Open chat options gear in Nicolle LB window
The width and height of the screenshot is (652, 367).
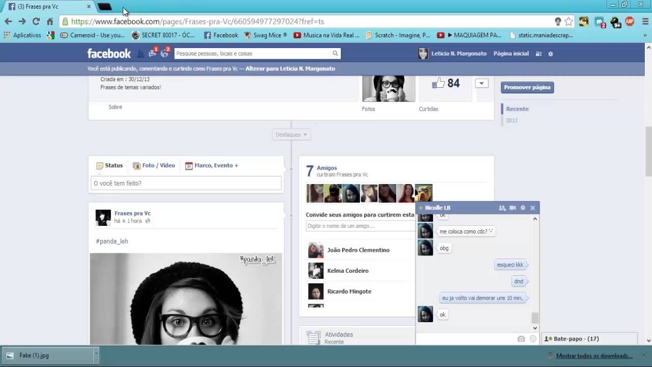pyautogui.click(x=523, y=208)
